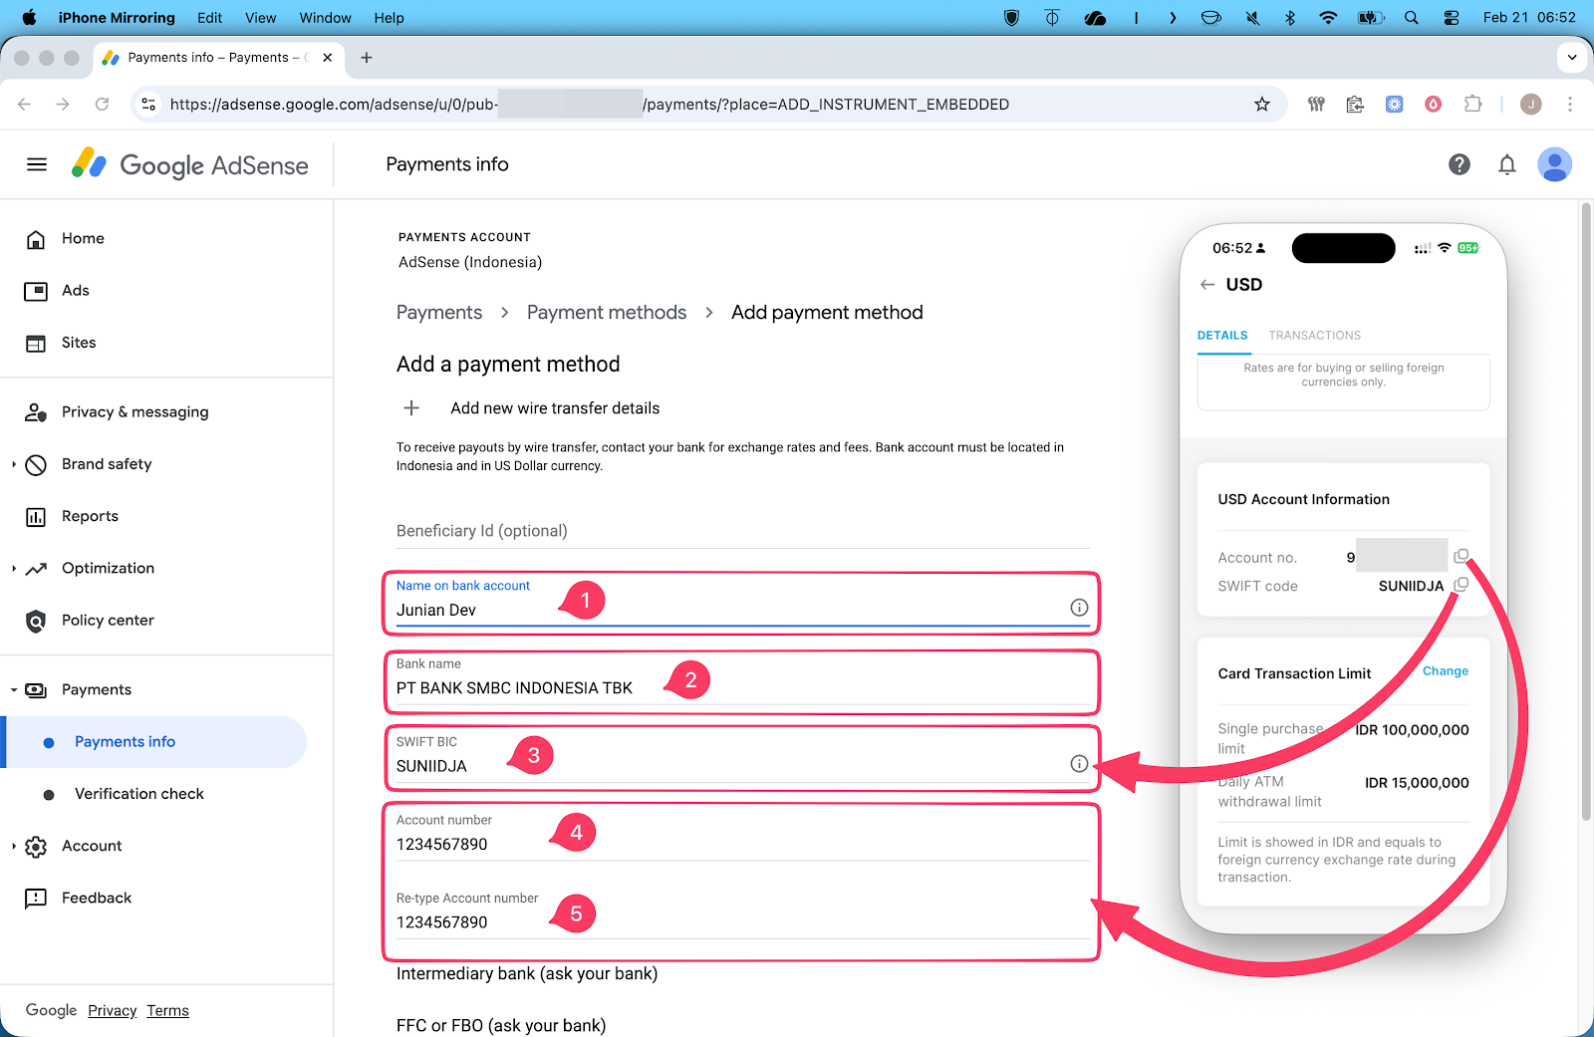1594x1037 pixels.
Task: Copy the account number on phone
Action: (1461, 557)
